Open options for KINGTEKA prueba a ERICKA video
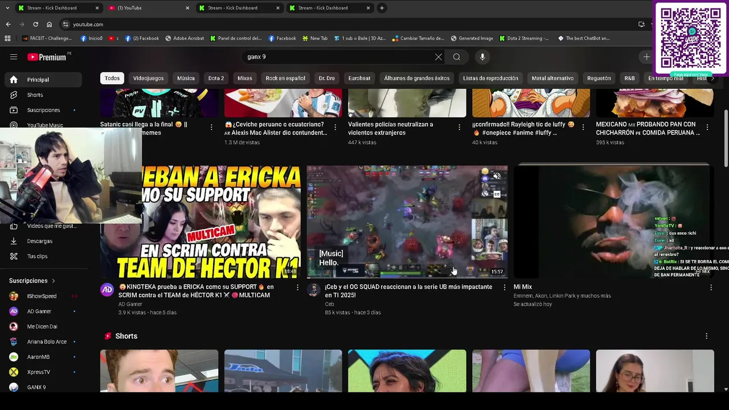Screen dimensions: 729x410 pos(297,288)
